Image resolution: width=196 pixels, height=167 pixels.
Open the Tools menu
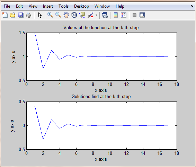[x=64, y=6]
